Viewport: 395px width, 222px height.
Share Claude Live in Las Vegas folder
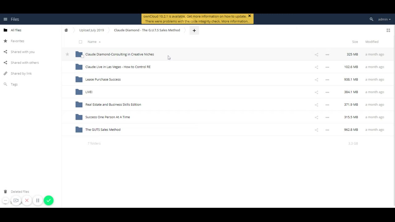(x=316, y=67)
